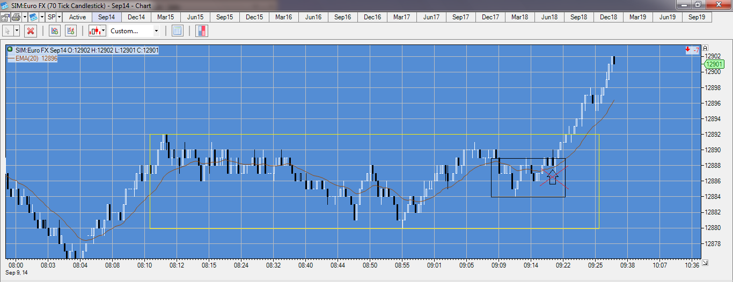This screenshot has height=282, width=733.
Task: Open the chart properties icon
Action: click(x=5, y=17)
